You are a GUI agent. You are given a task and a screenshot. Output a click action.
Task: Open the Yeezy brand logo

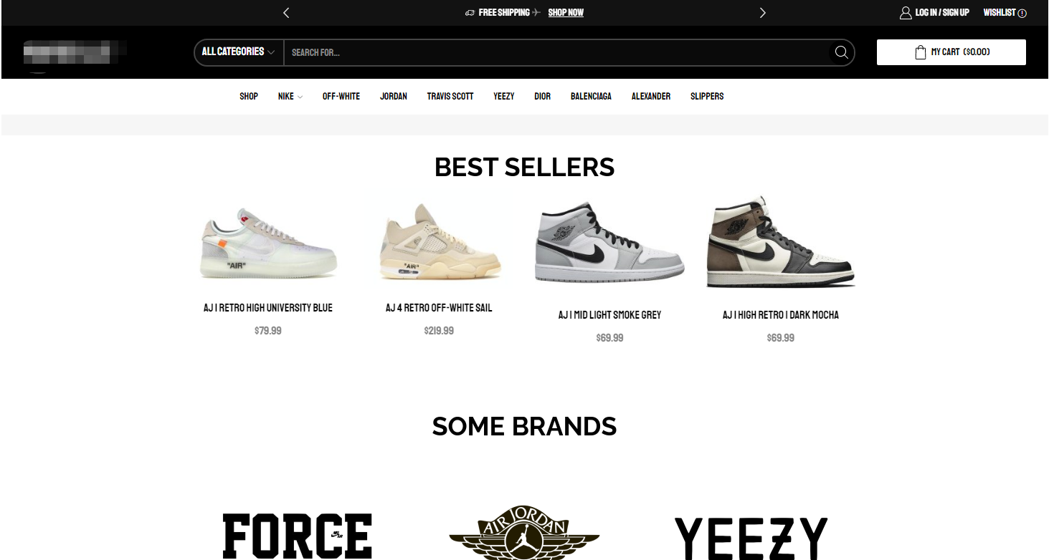[751, 539]
